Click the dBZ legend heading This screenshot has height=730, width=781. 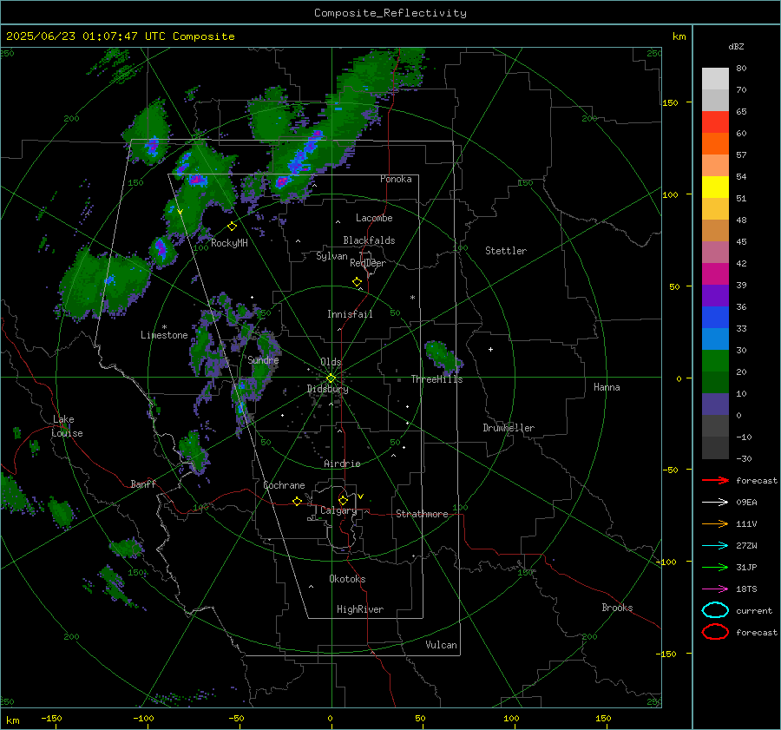(736, 46)
